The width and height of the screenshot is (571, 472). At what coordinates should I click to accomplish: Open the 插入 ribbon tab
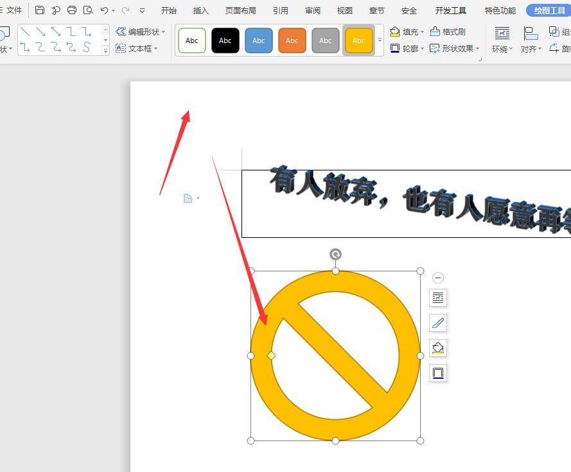point(200,10)
